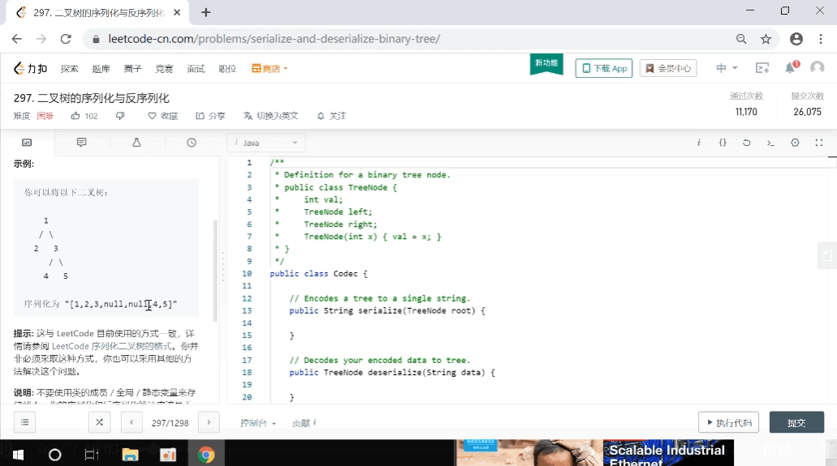Click the LeetCode 序列化二叉树的格式 link
The width and height of the screenshot is (837, 466).
(x=112, y=346)
